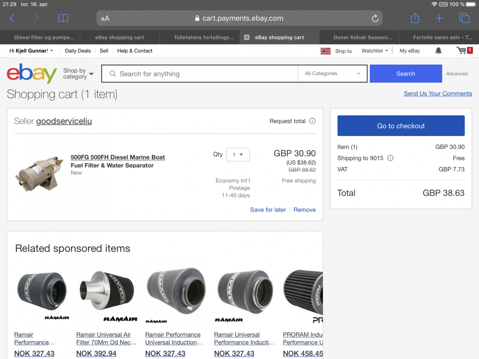479x359 pixels.
Task: Close the active eBay shopping cart tab
Action: (247, 37)
